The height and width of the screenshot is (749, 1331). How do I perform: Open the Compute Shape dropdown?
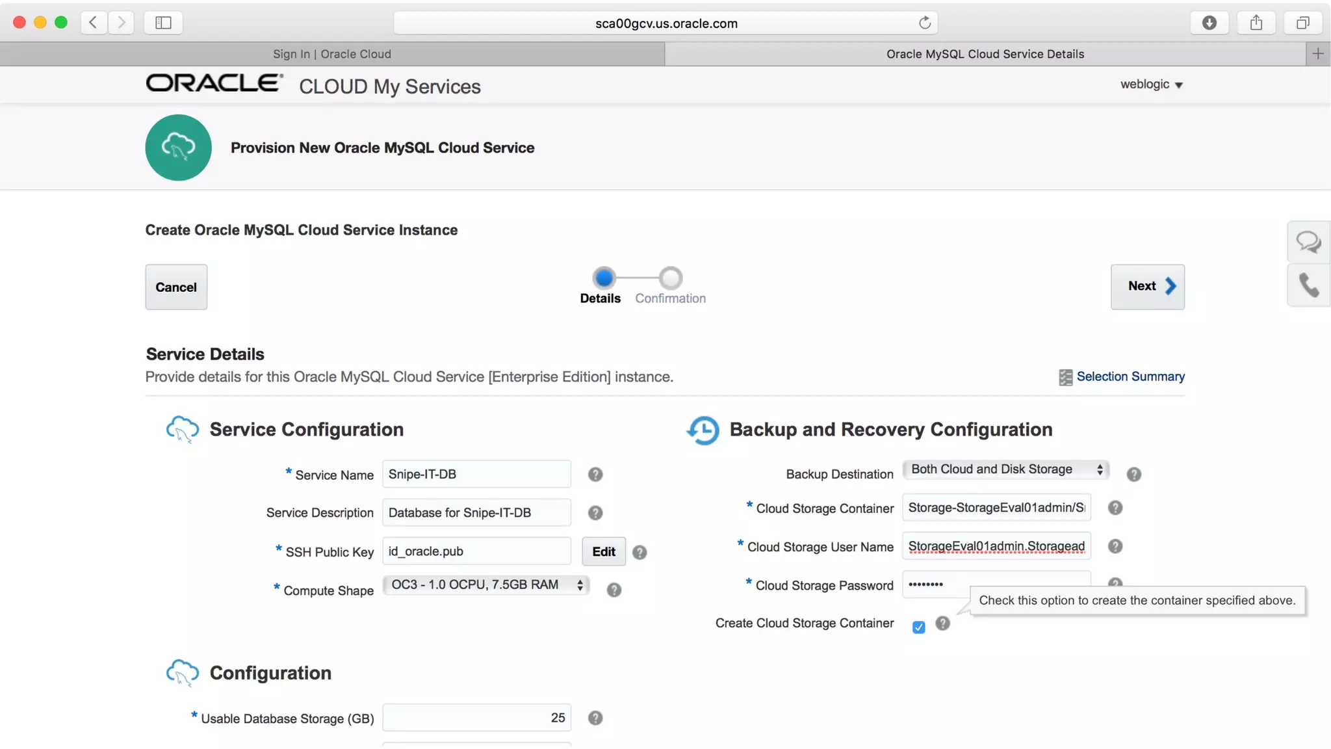pyautogui.click(x=485, y=585)
